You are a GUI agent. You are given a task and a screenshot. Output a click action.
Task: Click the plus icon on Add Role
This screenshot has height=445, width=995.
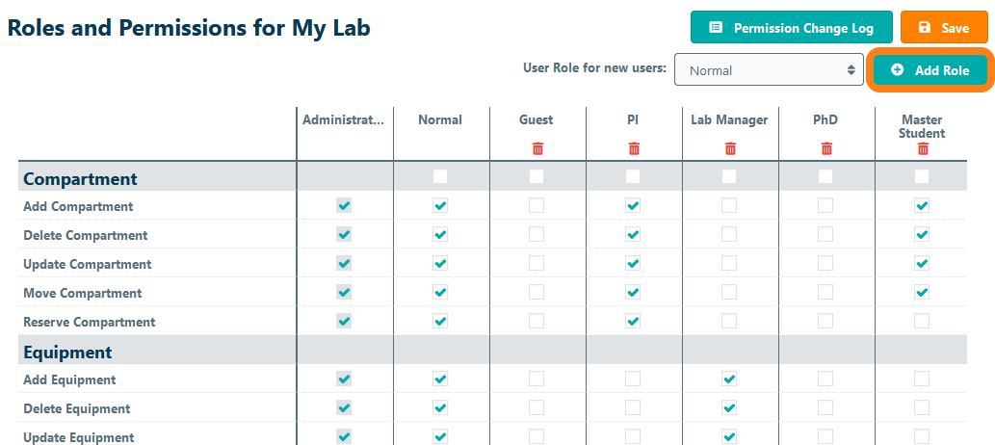point(898,70)
